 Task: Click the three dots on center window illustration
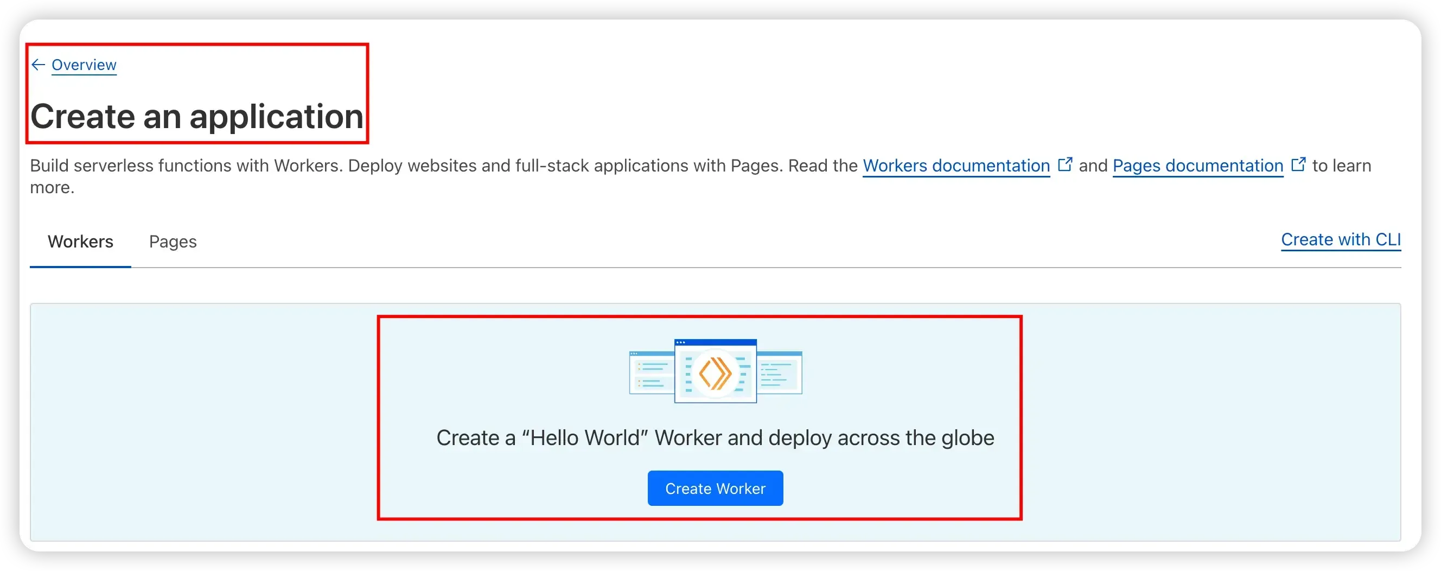tap(681, 342)
